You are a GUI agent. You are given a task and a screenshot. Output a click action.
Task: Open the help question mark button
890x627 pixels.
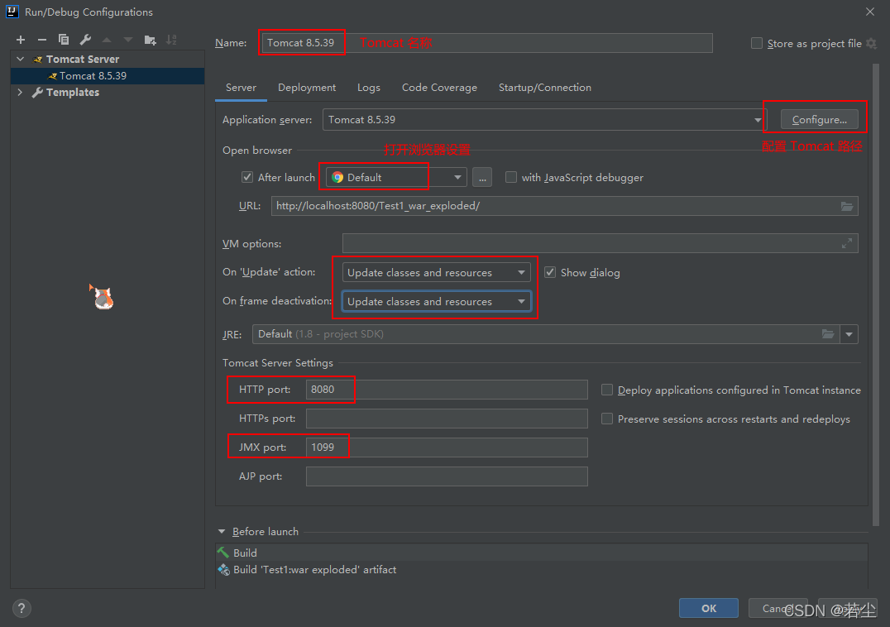(22, 608)
